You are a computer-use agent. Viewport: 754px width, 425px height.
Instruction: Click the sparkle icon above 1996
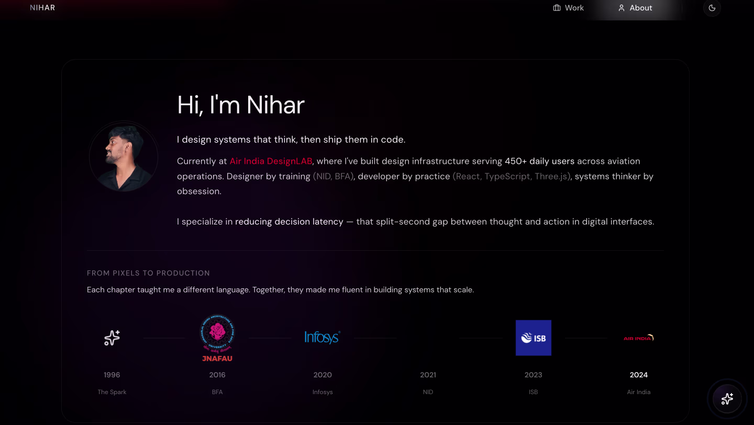(112, 338)
